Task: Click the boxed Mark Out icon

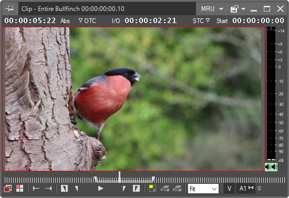Action: click(x=136, y=189)
